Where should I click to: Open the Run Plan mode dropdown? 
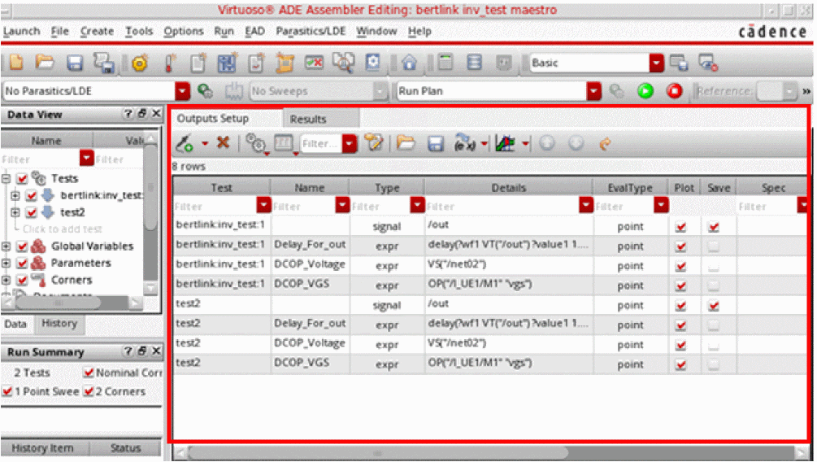click(594, 91)
